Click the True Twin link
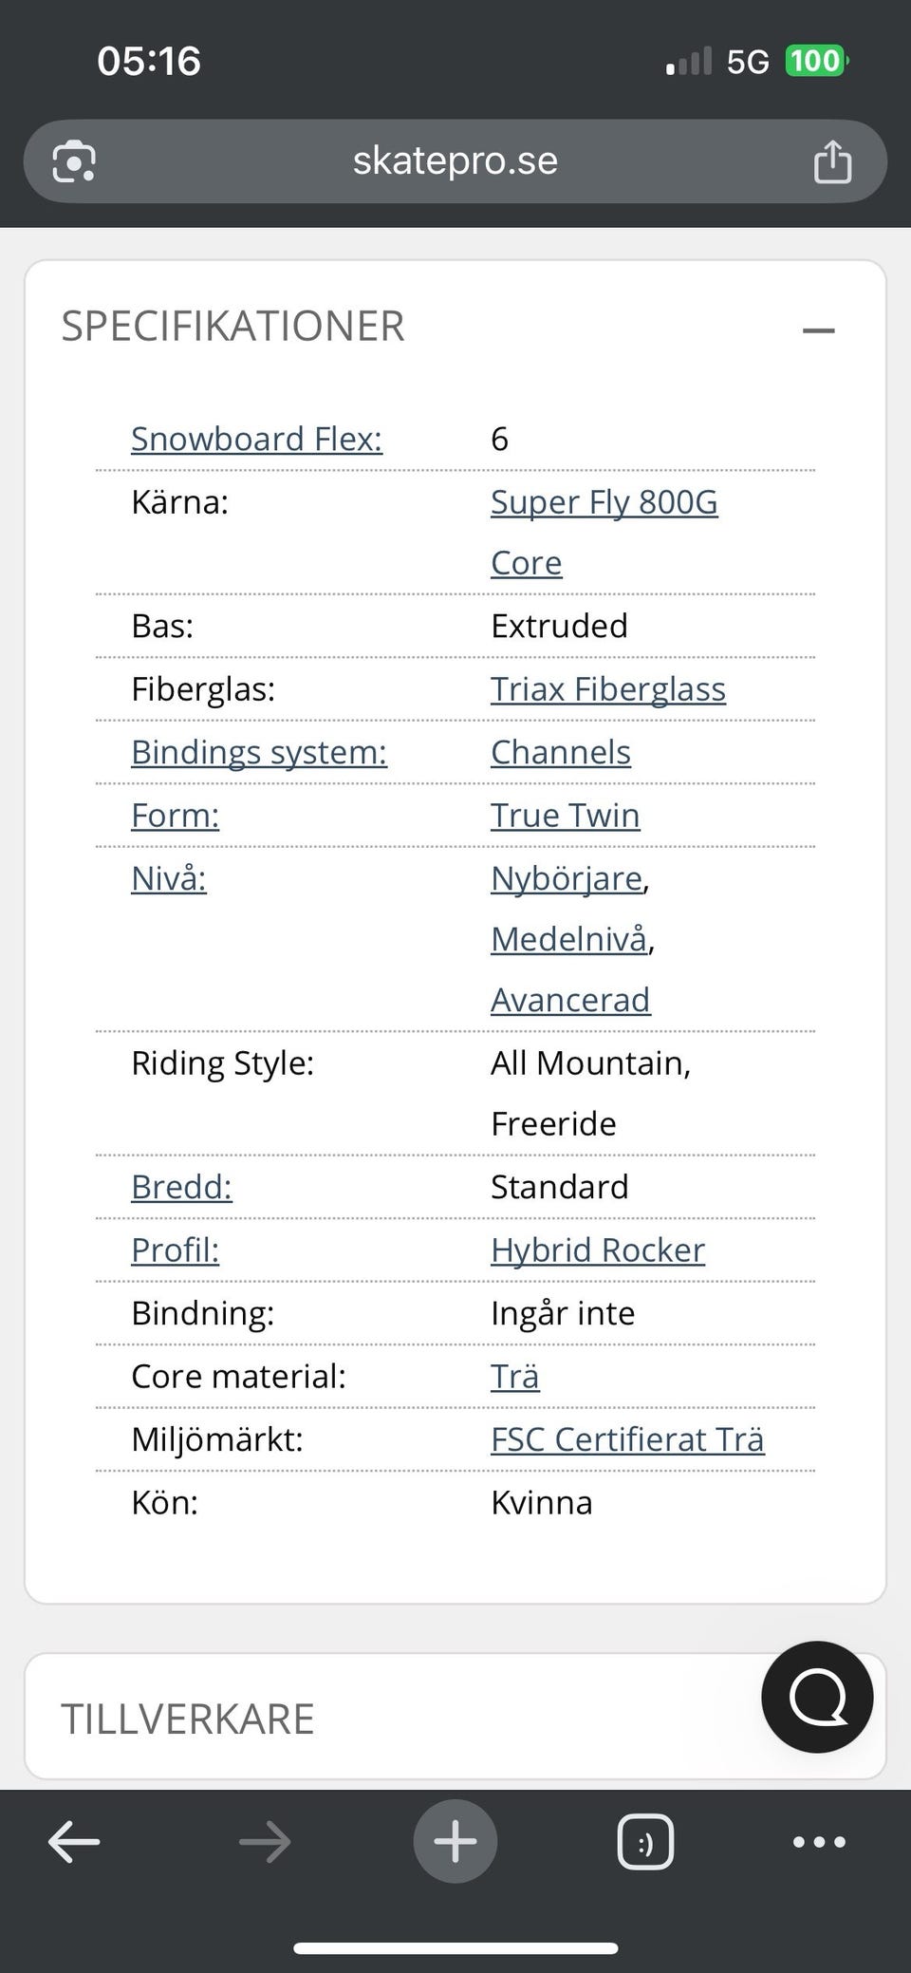The height and width of the screenshot is (1973, 911). 565,816
